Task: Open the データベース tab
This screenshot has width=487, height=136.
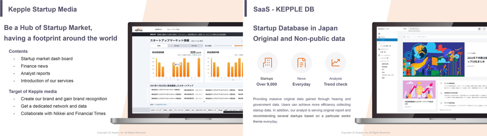Action: (x=413, y=29)
